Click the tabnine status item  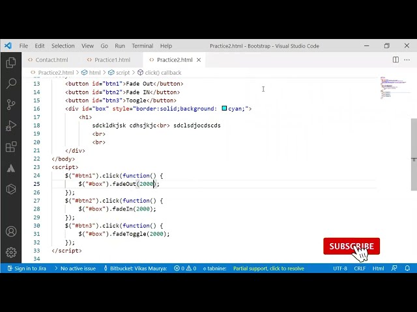[214, 268]
